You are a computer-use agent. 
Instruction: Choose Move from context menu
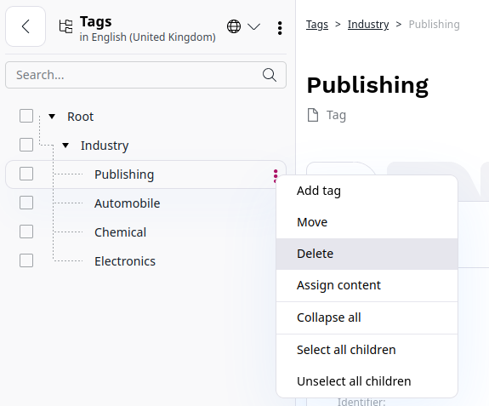point(367,222)
